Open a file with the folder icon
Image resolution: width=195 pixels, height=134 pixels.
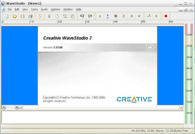point(15,16)
